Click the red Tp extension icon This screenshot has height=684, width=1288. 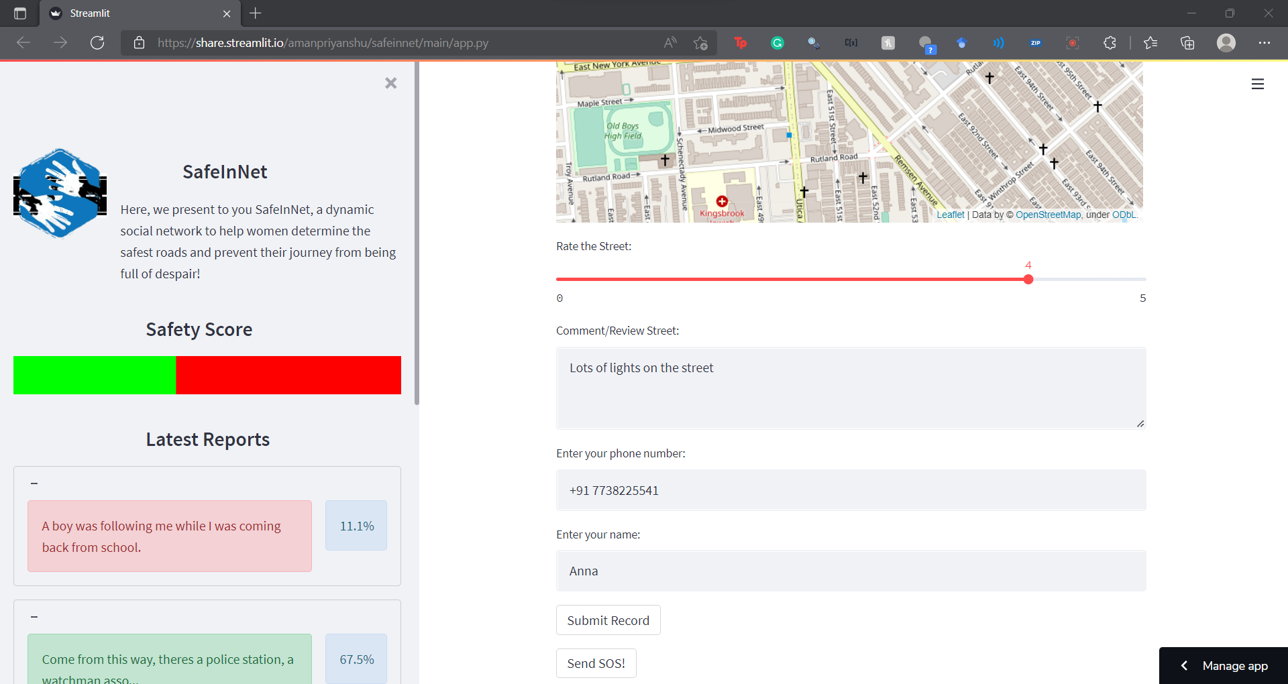(741, 43)
